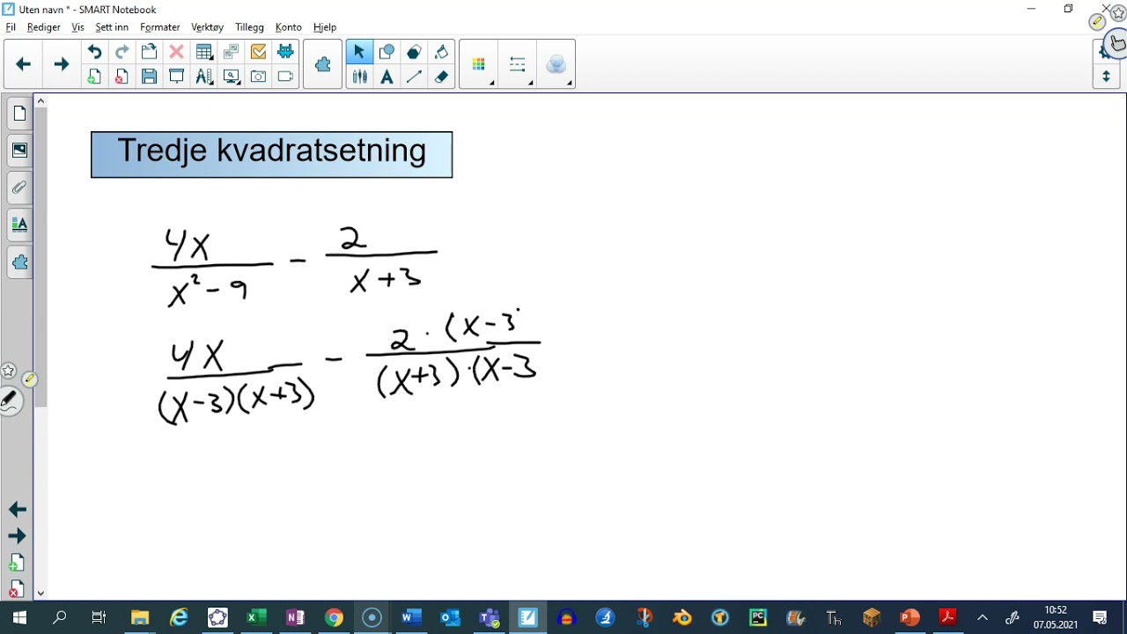
Task: Move toolbar with the up-down arrow icon
Action: (x=1106, y=77)
